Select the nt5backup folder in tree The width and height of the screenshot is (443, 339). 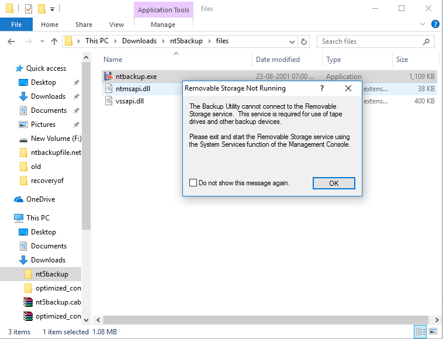pyautogui.click(x=51, y=274)
